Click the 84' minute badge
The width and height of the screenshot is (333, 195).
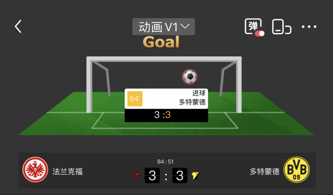coord(135,99)
